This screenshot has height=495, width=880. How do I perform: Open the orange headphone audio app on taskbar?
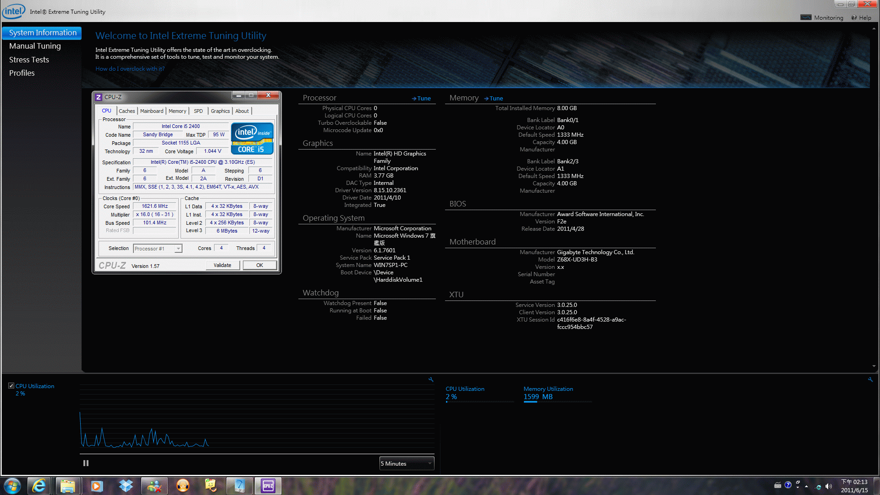[x=183, y=485]
